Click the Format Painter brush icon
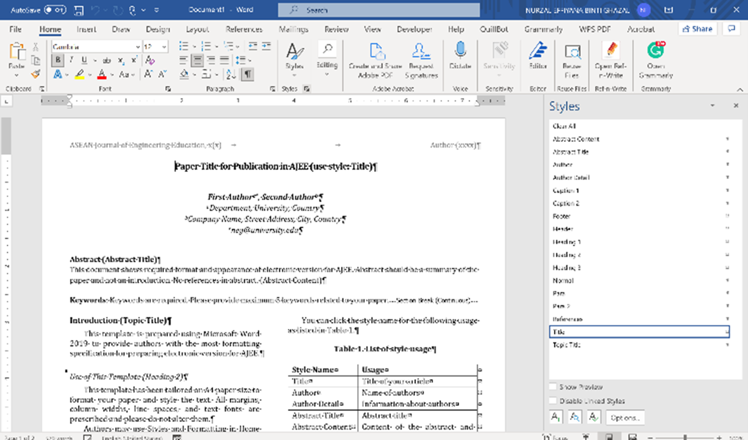Screen dimensions: 748x440 click(x=35, y=74)
